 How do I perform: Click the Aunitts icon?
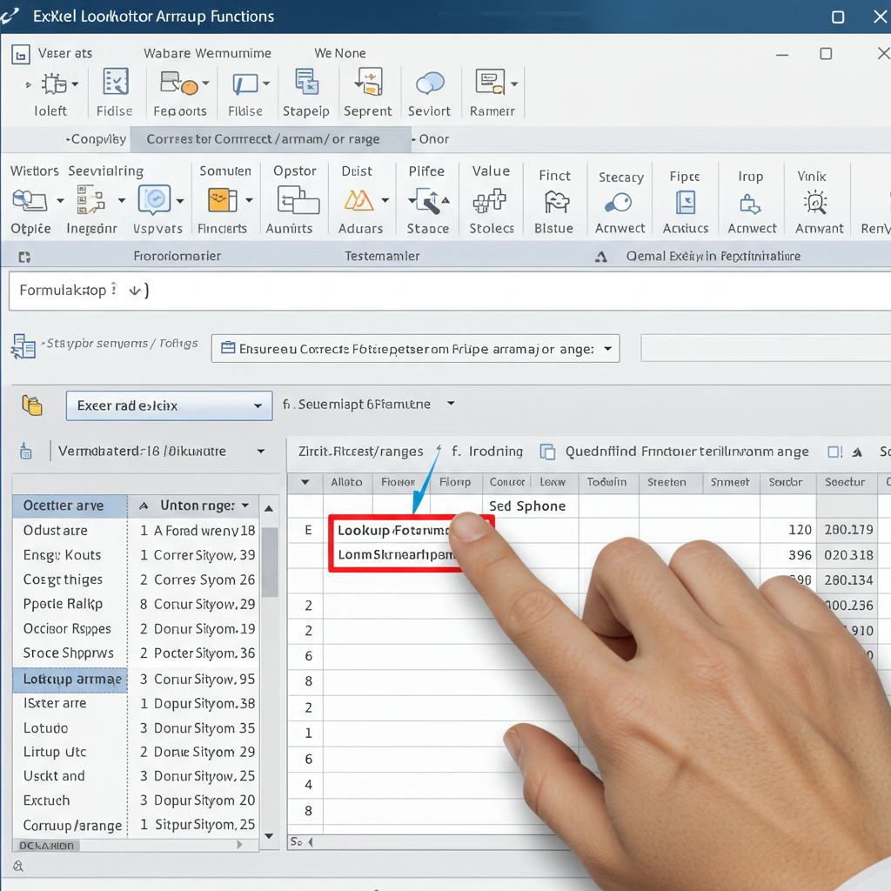pos(298,200)
